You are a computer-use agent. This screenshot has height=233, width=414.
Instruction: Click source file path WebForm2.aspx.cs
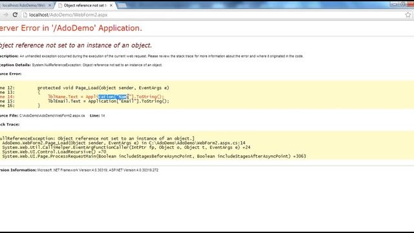[52, 116]
